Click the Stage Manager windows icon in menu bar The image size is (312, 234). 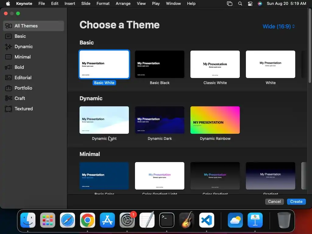tap(230, 4)
